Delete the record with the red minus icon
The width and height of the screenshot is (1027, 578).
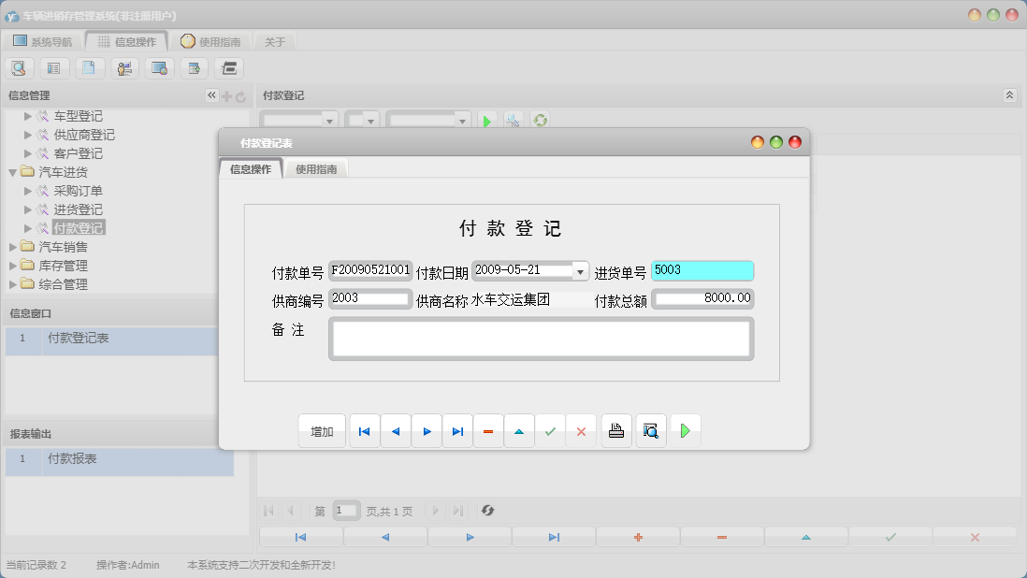tap(488, 430)
